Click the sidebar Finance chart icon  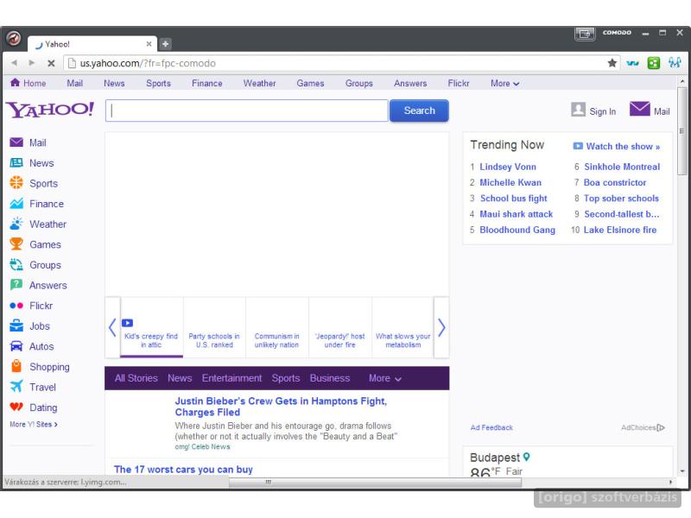pyautogui.click(x=16, y=203)
